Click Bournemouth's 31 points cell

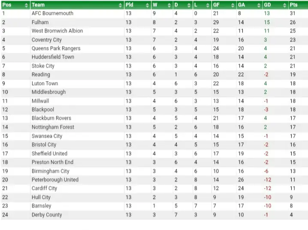point(293,13)
